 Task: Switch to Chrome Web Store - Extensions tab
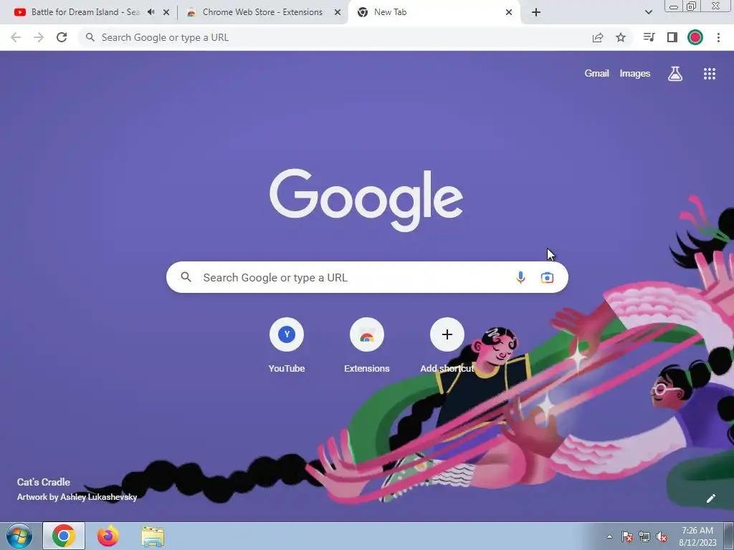point(262,12)
